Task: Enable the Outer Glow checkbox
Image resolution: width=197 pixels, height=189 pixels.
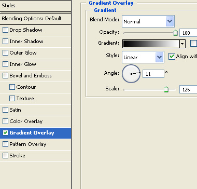Action: [x=5, y=53]
